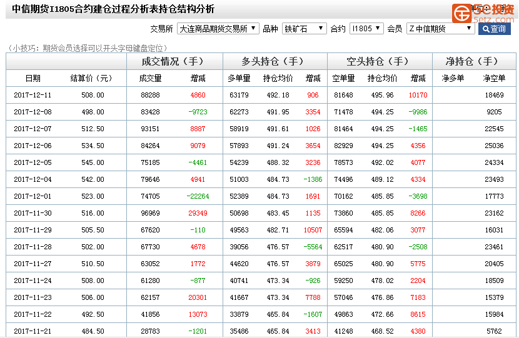
Task: Select the date cell 2017-11-29
Action: (x=33, y=230)
